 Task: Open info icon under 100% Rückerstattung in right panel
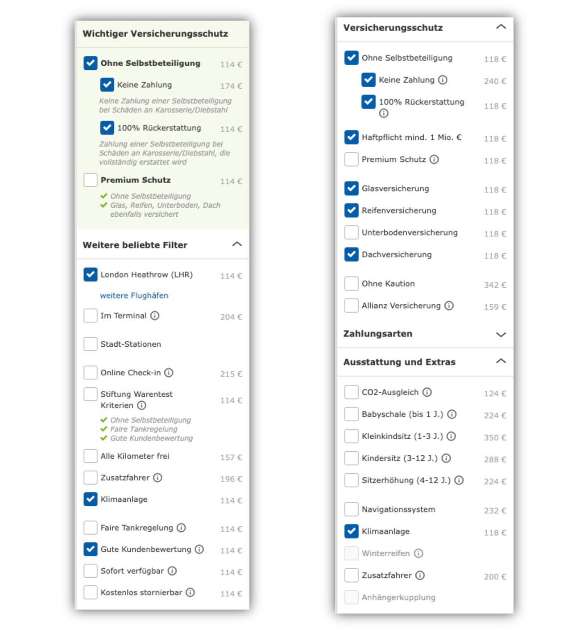[384, 113]
